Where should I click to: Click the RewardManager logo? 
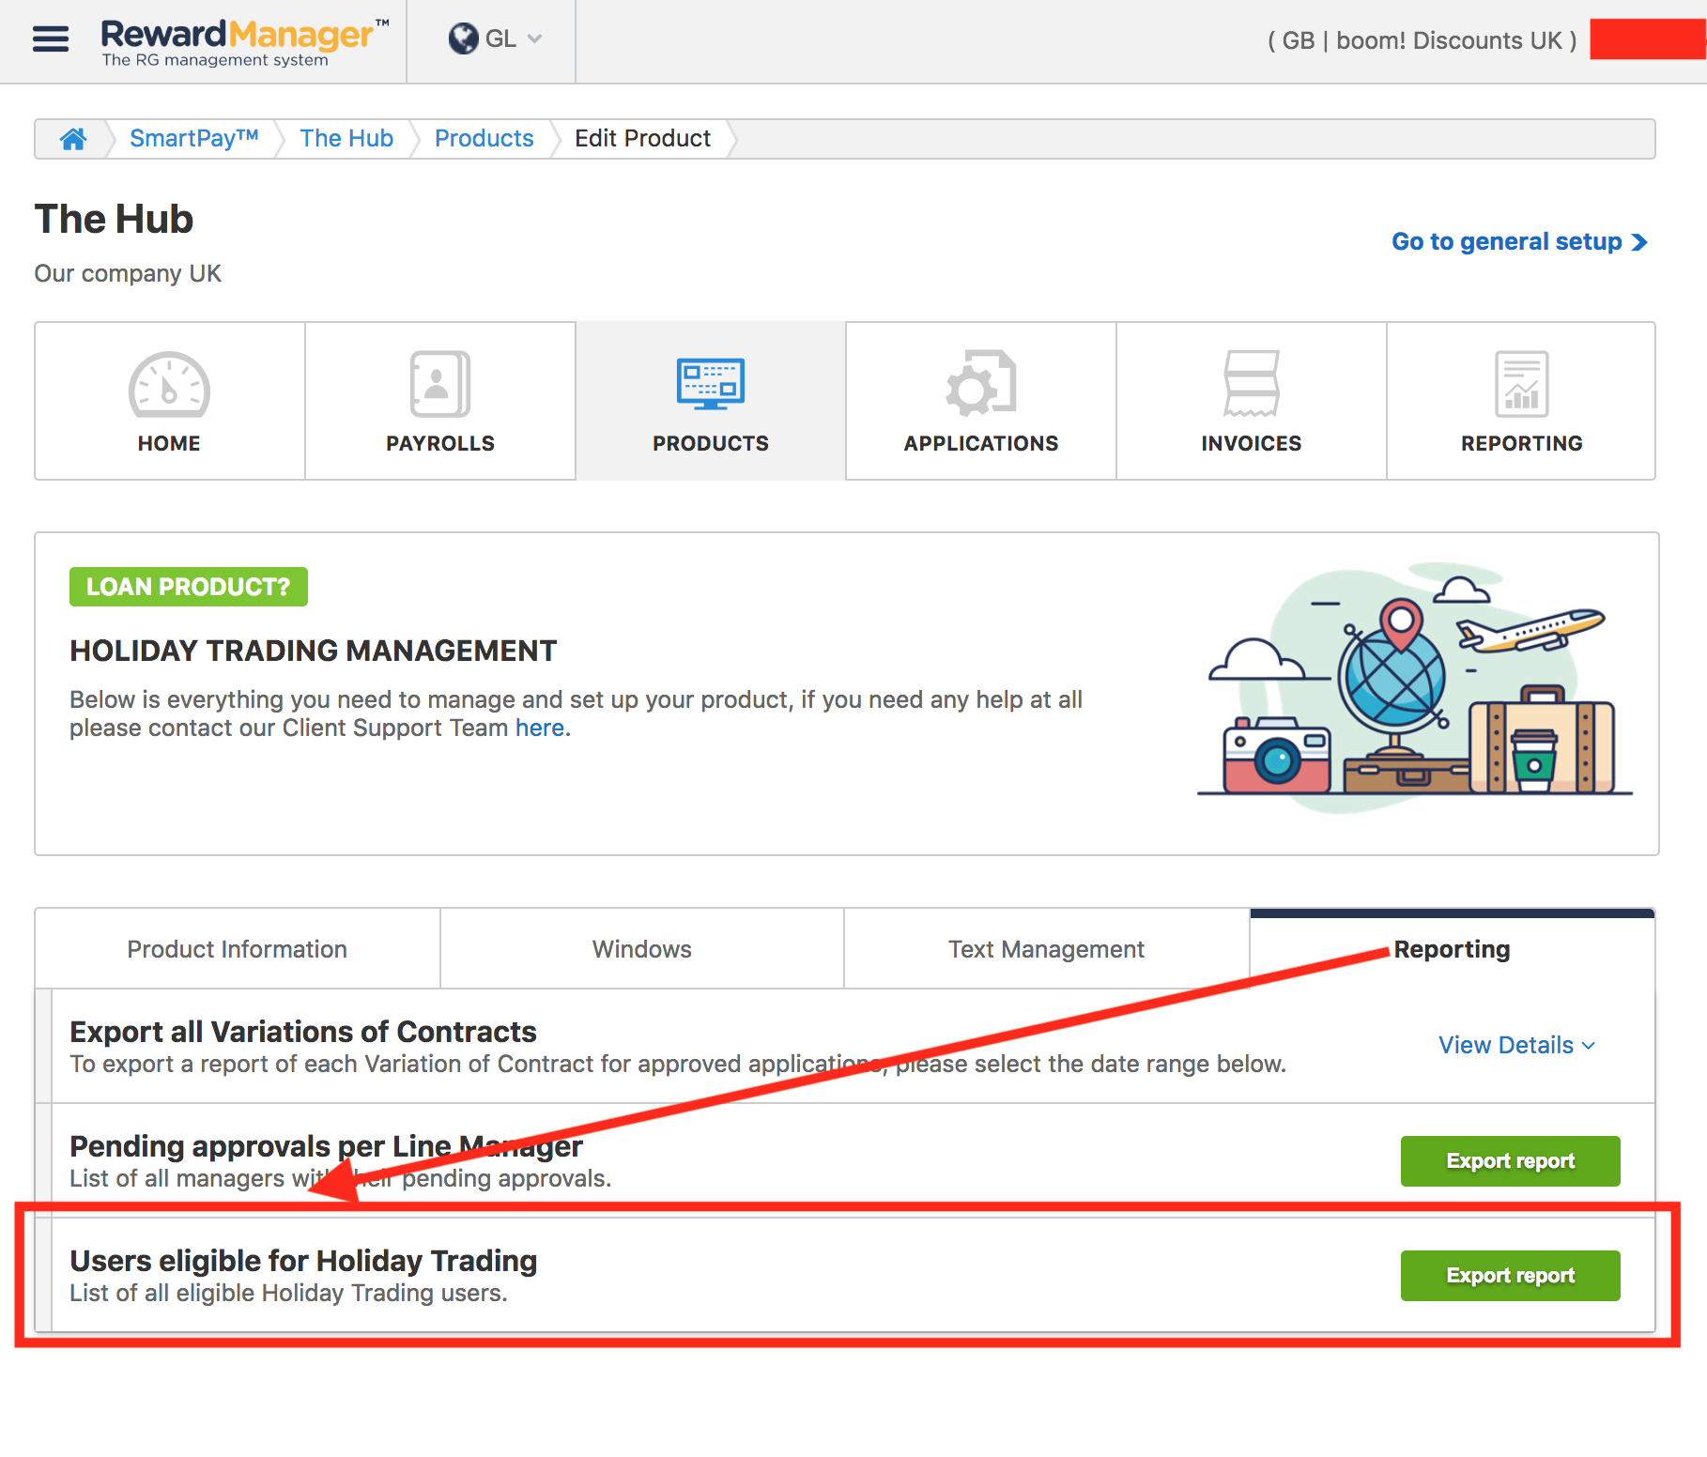coord(245,42)
